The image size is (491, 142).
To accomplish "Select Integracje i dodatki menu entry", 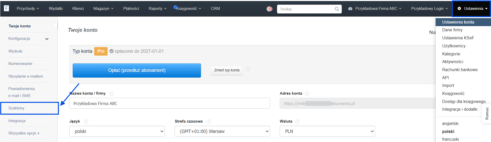I will coord(460,109).
